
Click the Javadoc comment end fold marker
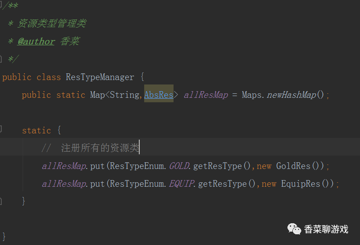[x=1, y=59]
